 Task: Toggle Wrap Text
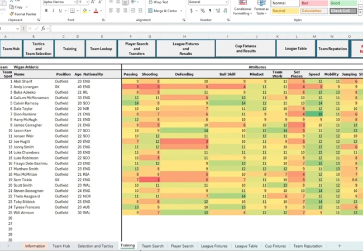pos(159,2)
